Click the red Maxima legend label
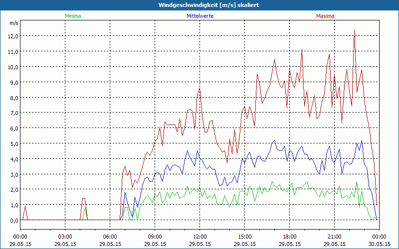 pyautogui.click(x=325, y=16)
